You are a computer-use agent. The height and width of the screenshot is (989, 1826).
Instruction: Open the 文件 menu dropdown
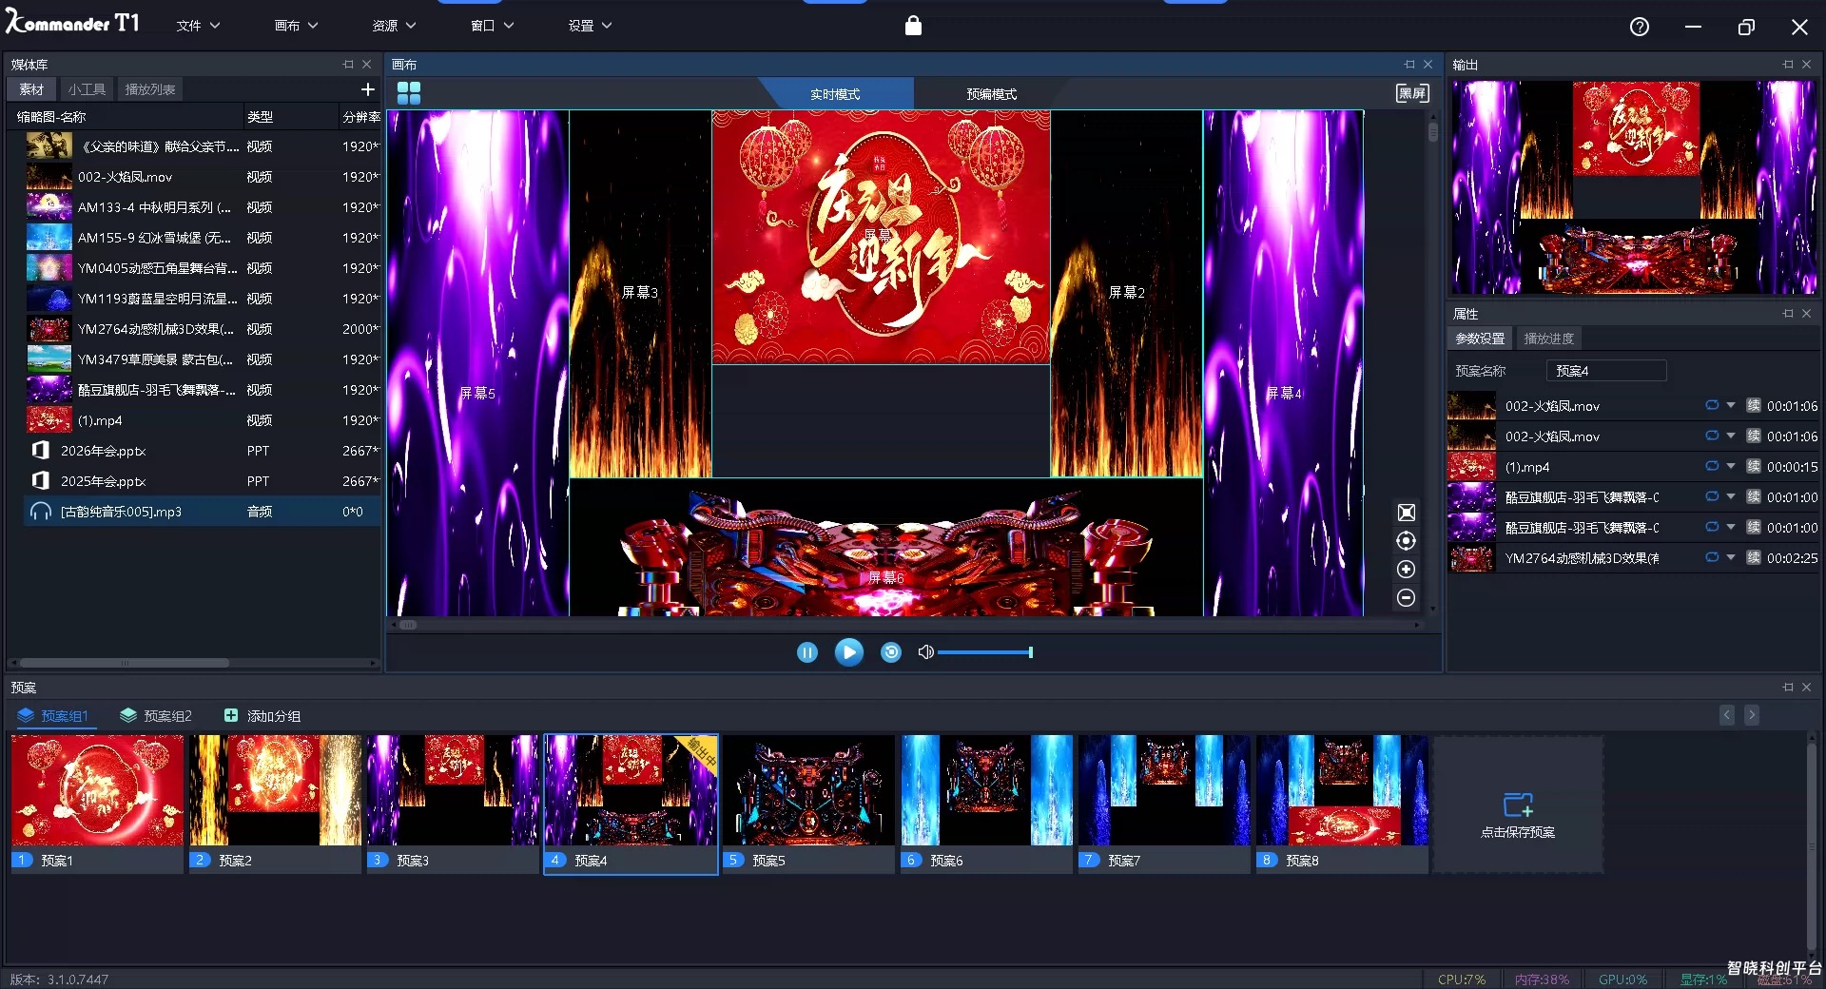click(x=197, y=26)
